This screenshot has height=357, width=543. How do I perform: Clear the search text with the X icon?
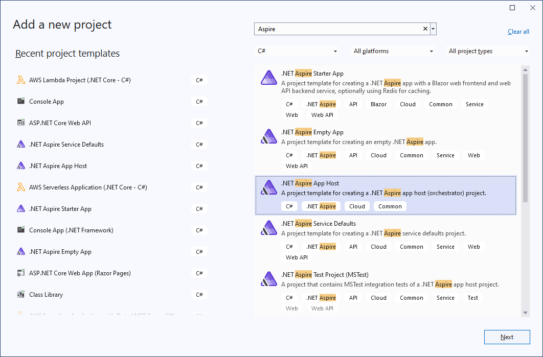click(x=425, y=29)
